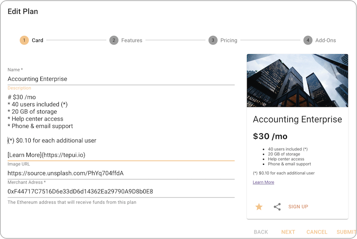This screenshot has width=357, height=239.
Task: Click 'Phone & email support' bullet in preview
Action: pyautogui.click(x=289, y=164)
